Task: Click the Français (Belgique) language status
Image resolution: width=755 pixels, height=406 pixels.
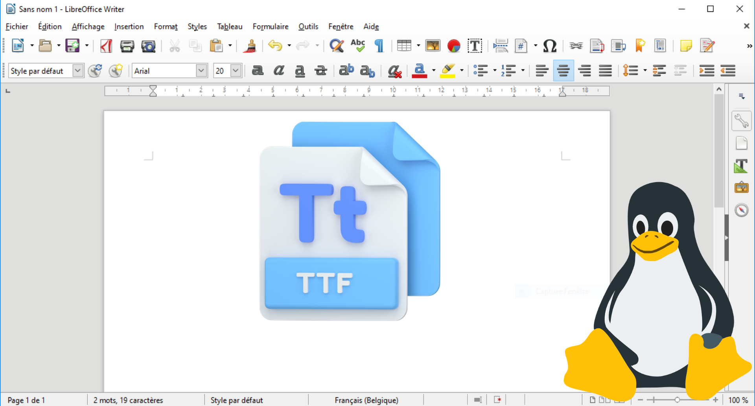Action: click(x=366, y=400)
